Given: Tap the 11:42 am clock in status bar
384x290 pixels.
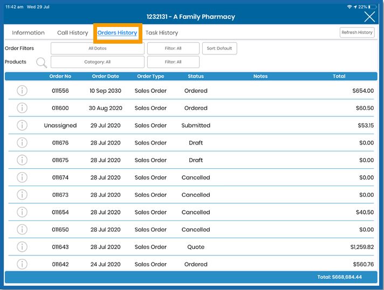Looking at the screenshot, I should tap(14, 7).
